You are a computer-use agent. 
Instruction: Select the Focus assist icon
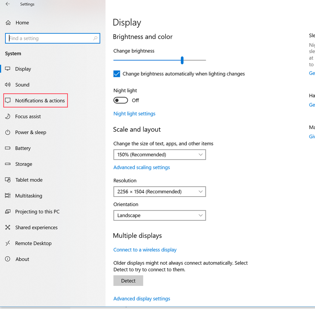point(8,116)
